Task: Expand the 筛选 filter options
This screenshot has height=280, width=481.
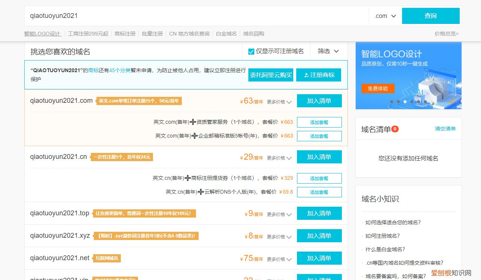Action: click(x=328, y=51)
